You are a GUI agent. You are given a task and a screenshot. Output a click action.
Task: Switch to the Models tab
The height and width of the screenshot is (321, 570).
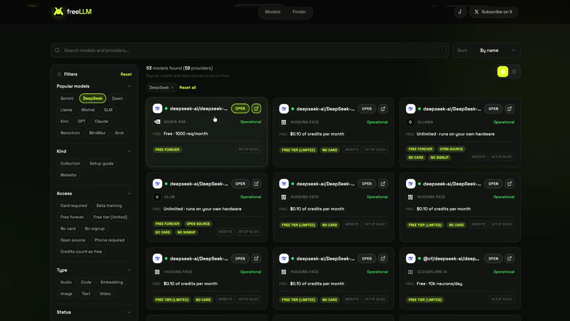pyautogui.click(x=273, y=12)
